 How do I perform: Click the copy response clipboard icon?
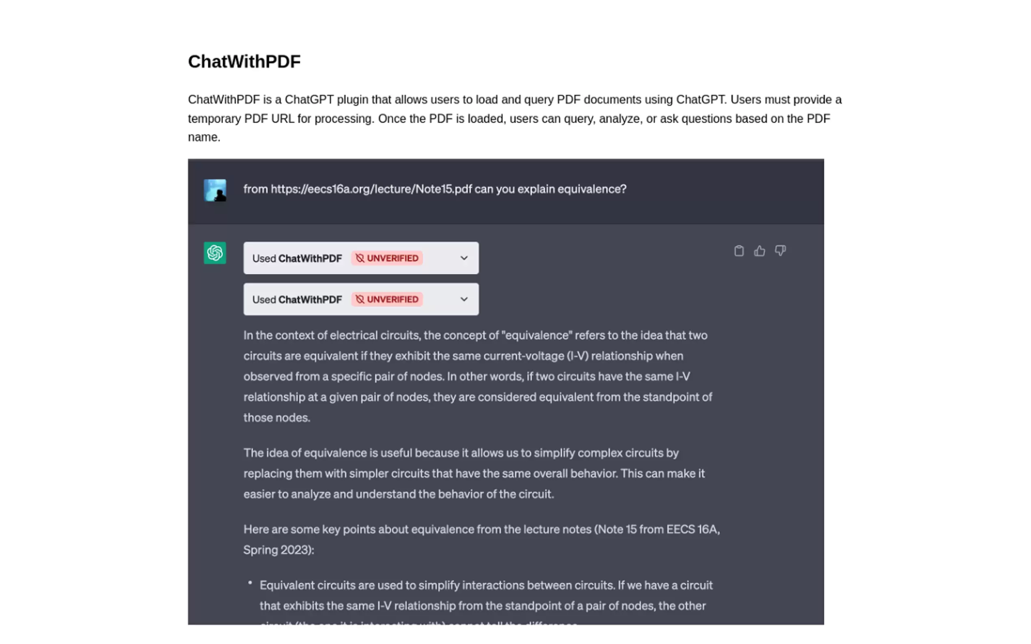739,251
